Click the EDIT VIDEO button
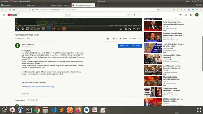The image size is (203, 114). tap(136, 46)
